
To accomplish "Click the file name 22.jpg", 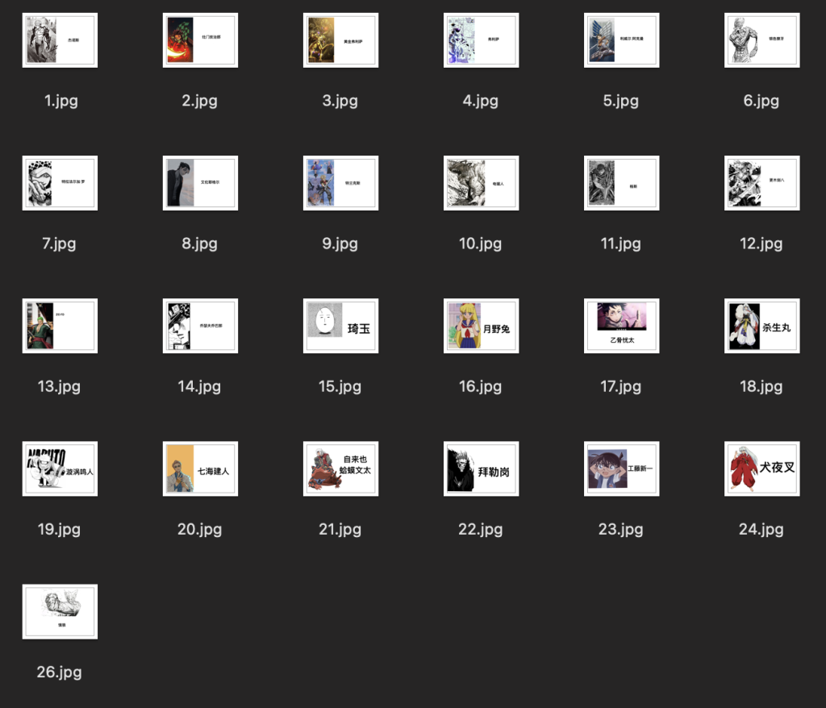I will pos(481,529).
